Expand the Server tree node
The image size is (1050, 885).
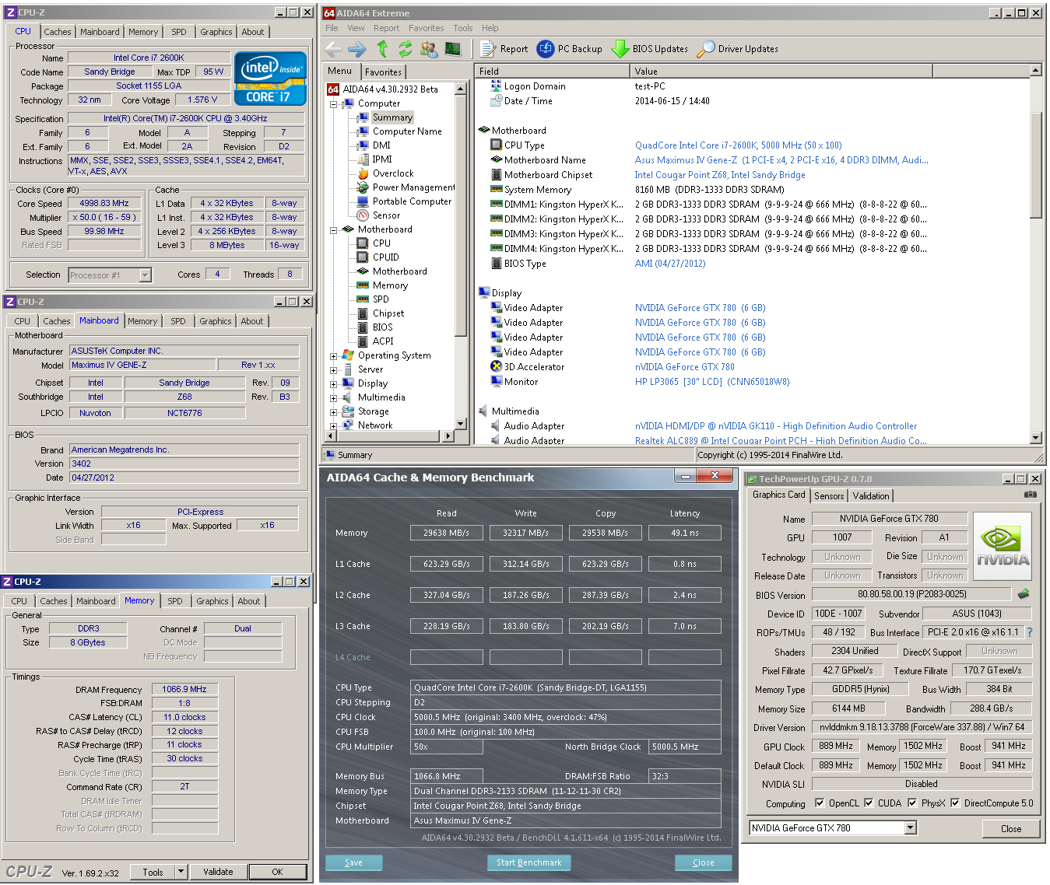[x=334, y=370]
